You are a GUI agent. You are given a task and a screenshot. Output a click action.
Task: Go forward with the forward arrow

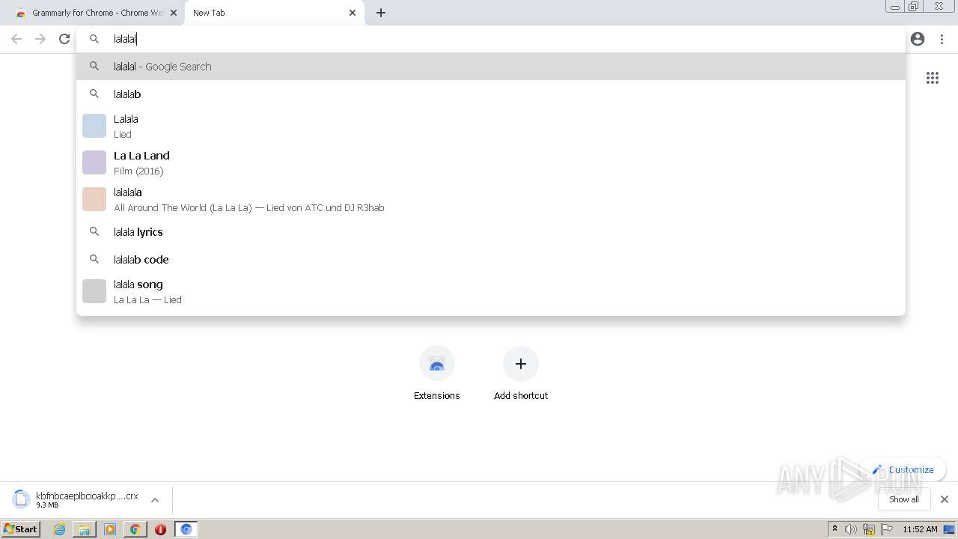pos(40,39)
